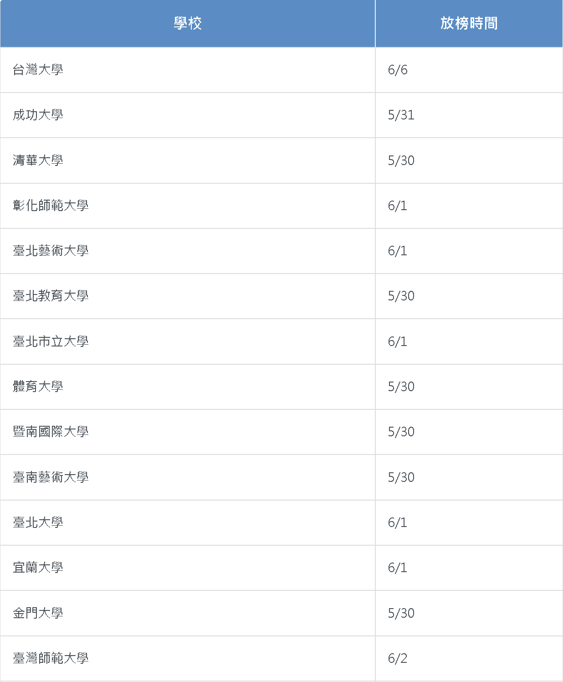
Task: Select 臺南藝術大學 in the list
Action: click(51, 477)
